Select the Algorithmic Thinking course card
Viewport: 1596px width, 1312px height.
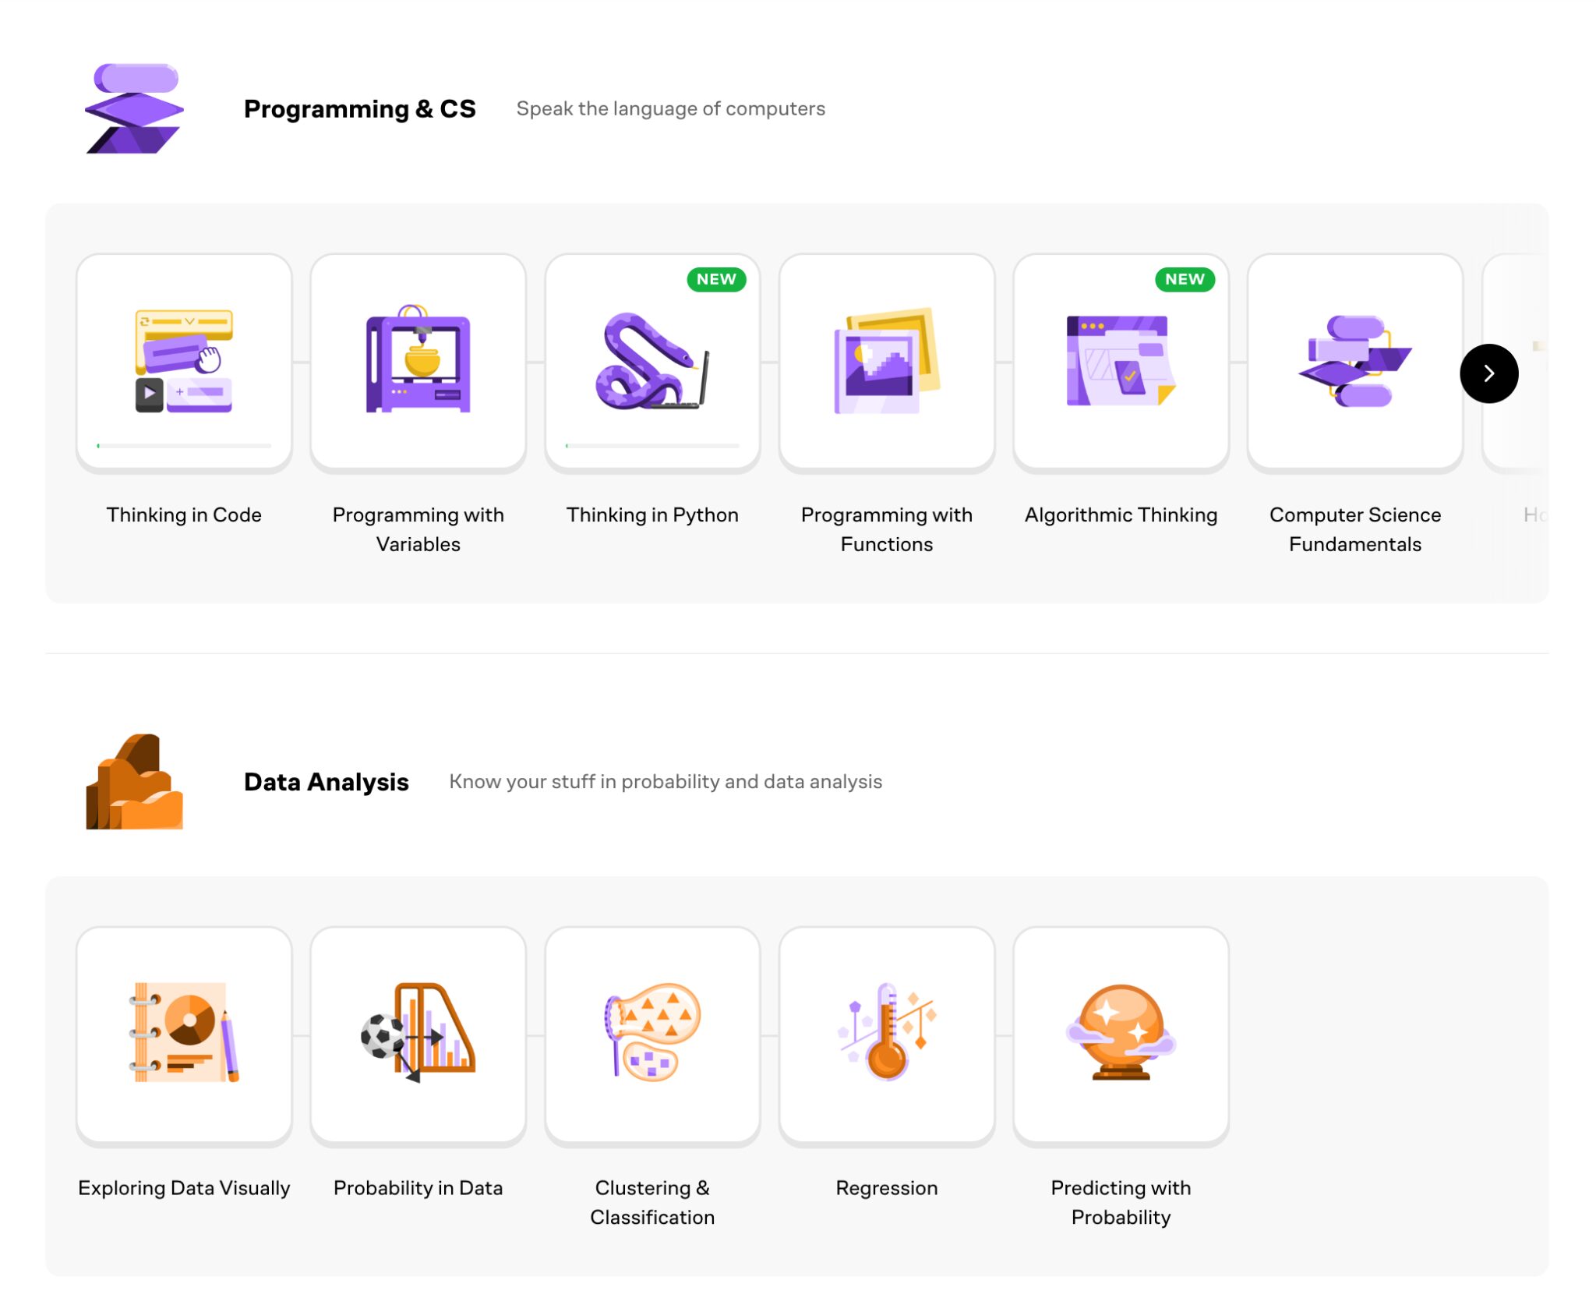1121,362
